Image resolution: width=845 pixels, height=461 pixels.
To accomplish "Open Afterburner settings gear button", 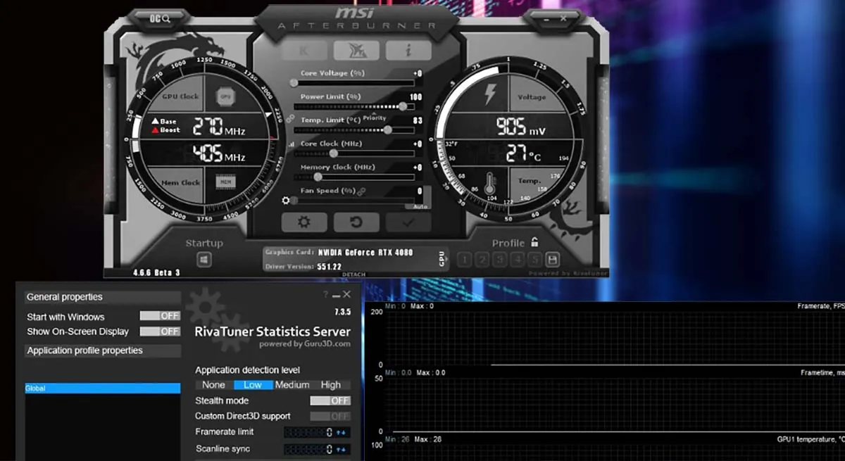I will (303, 222).
